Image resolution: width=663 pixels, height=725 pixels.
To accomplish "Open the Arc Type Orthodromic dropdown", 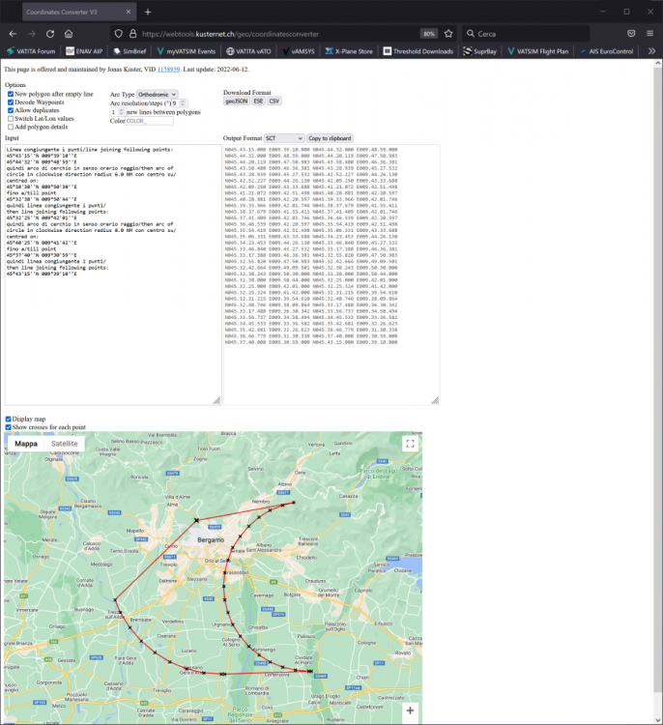I will coord(159,95).
